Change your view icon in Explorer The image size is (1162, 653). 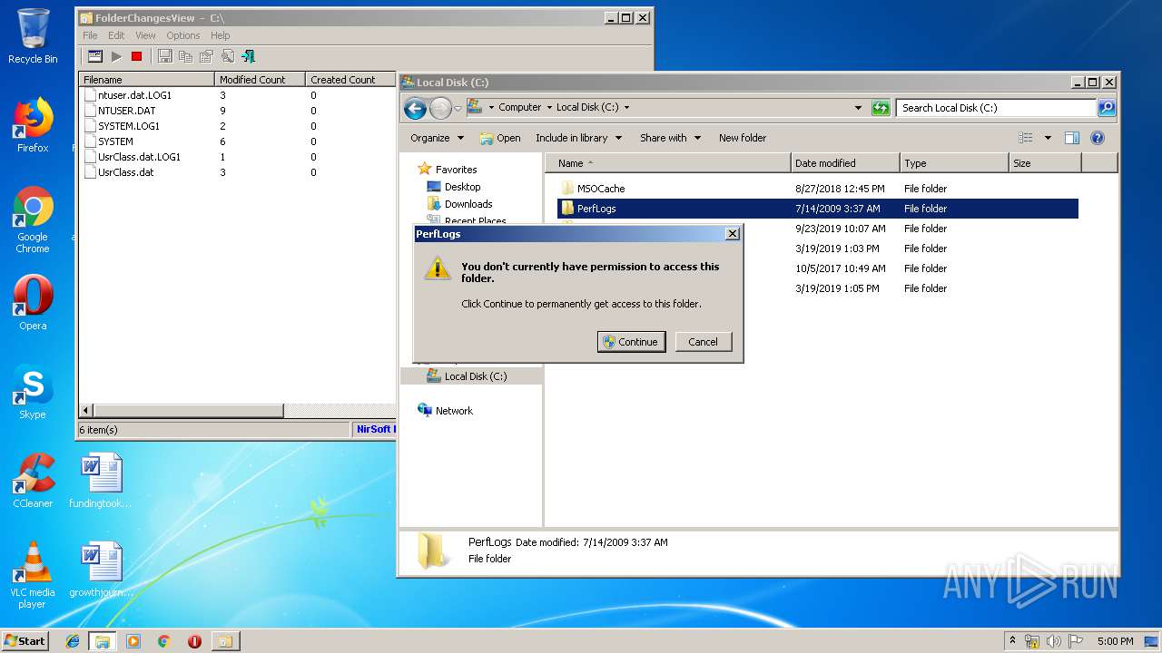point(1026,138)
